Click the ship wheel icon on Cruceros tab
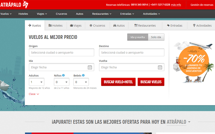 (x=91, y=25)
